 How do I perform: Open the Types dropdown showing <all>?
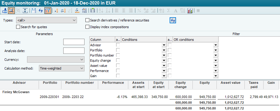tap(47, 20)
